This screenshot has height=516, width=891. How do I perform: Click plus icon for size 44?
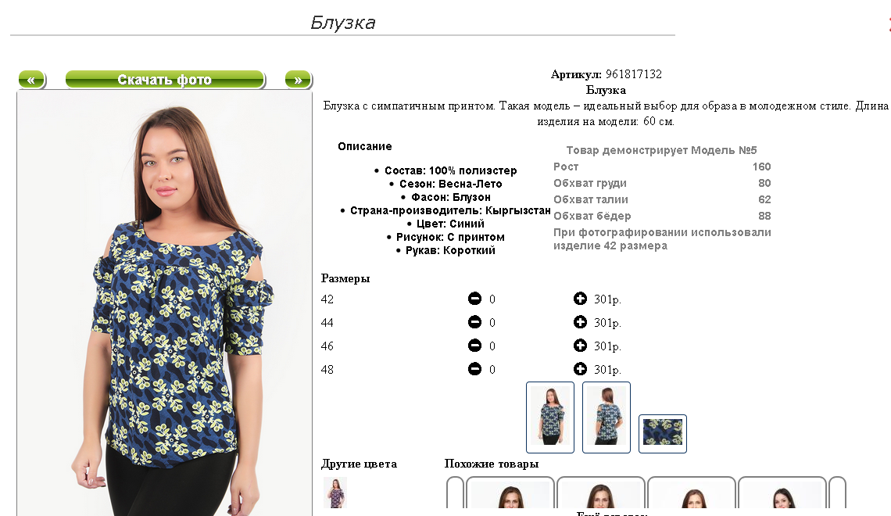coord(580,322)
